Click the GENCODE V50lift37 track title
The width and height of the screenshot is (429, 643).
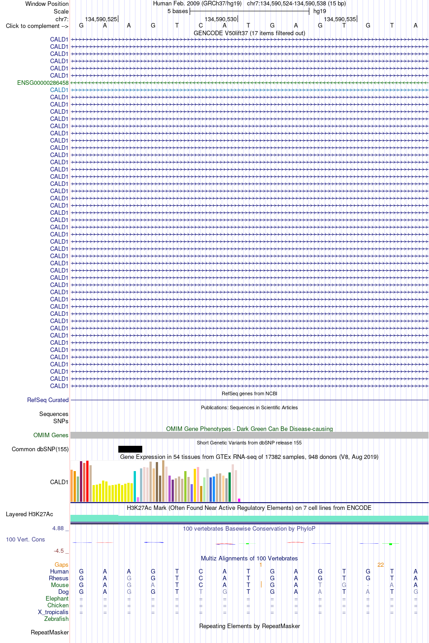point(249,33)
